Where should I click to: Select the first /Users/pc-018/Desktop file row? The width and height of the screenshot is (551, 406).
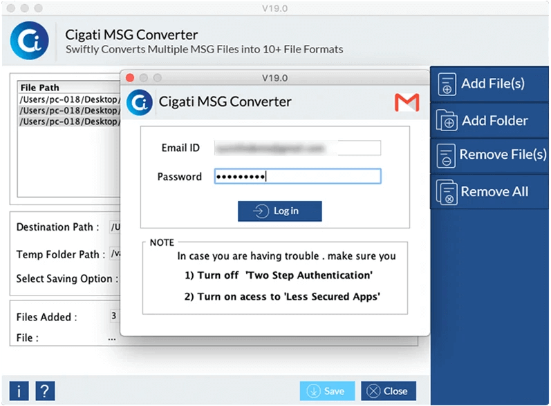click(70, 99)
